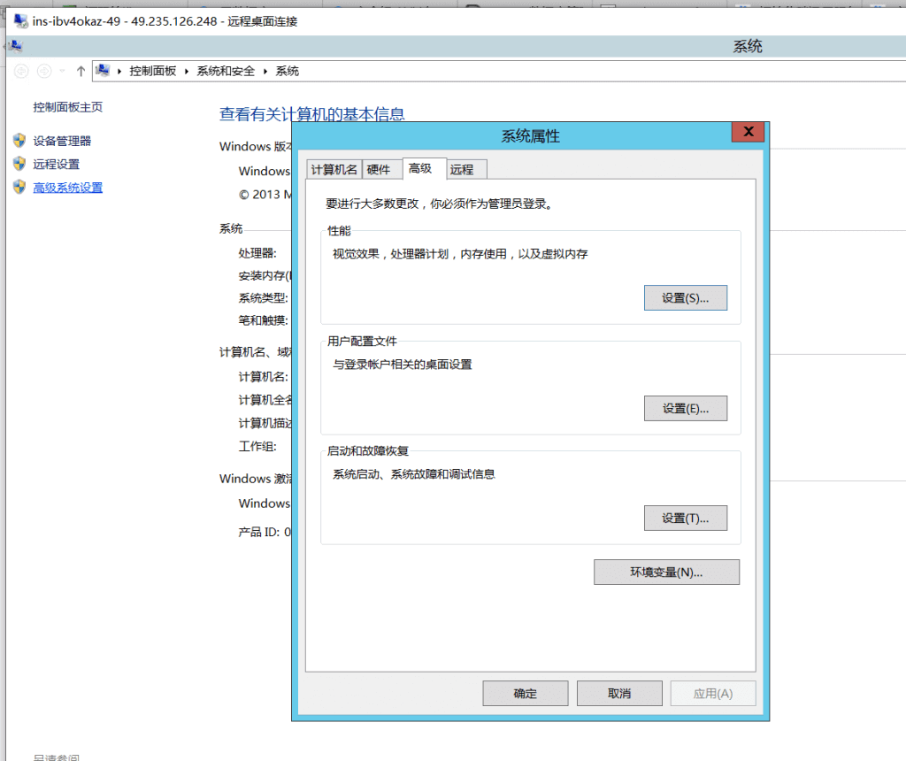Click shield icon beside 远程设置
The height and width of the screenshot is (761, 906).
(19, 164)
